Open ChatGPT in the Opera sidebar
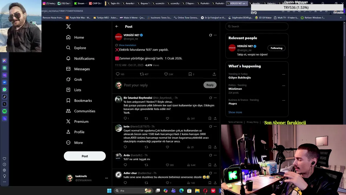 [x=4, y=68]
